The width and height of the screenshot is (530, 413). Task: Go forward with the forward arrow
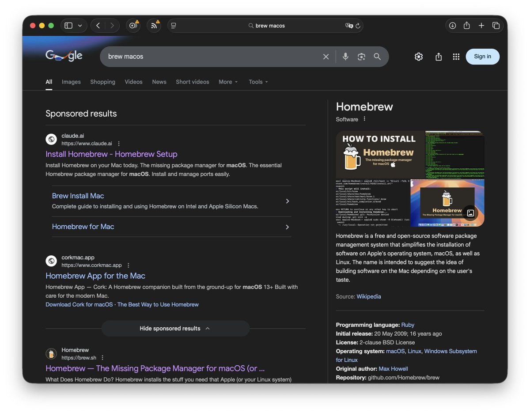112,26
